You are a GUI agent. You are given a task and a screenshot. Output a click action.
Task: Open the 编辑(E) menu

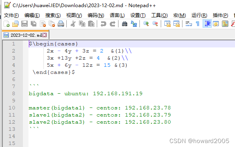tap(32, 15)
